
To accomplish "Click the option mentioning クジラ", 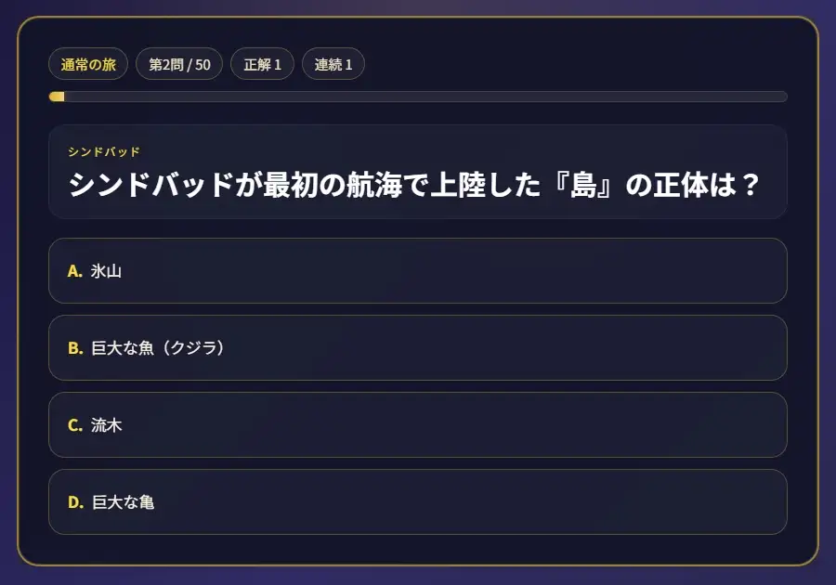I will [x=418, y=347].
